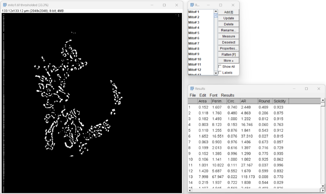Click AR value 37.310 in row 6

[247, 136]
